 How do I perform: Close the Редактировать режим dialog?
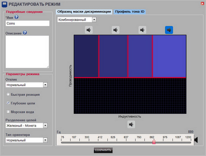202,4
